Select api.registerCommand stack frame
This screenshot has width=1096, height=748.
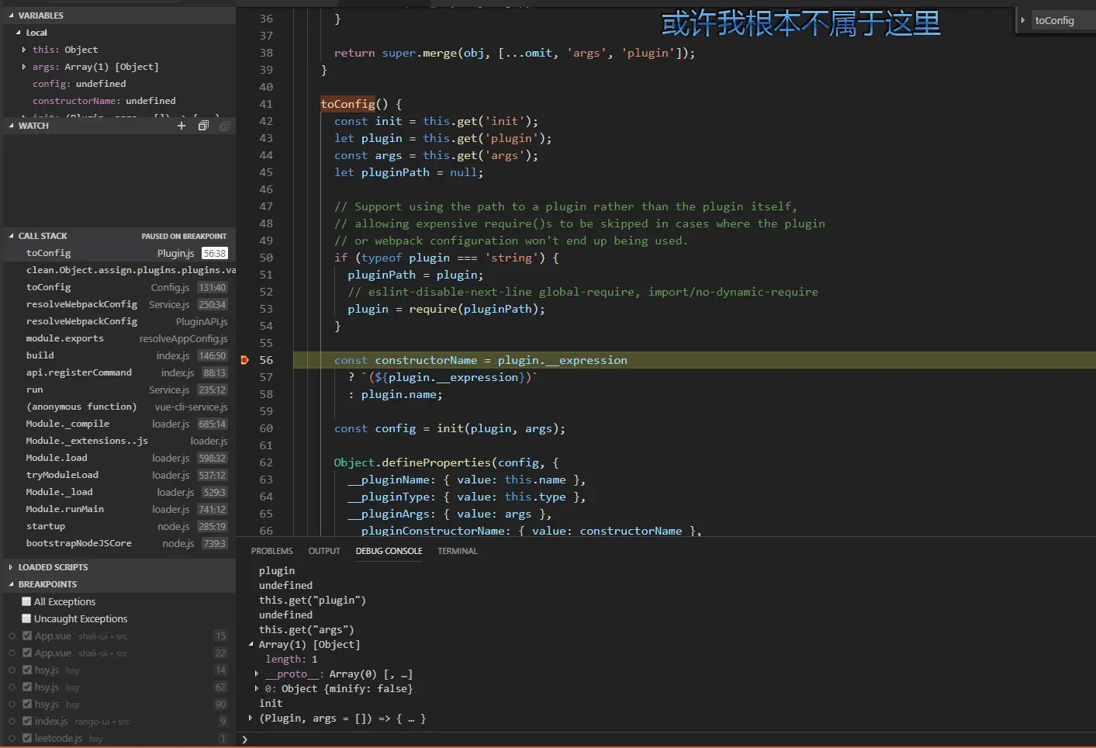coord(119,372)
